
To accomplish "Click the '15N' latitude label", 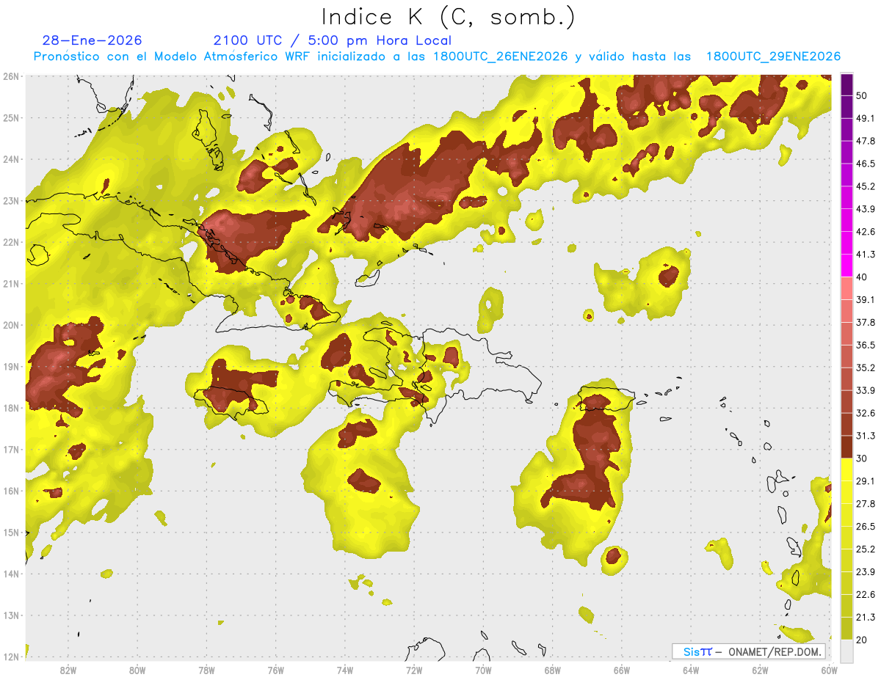I will click(11, 533).
